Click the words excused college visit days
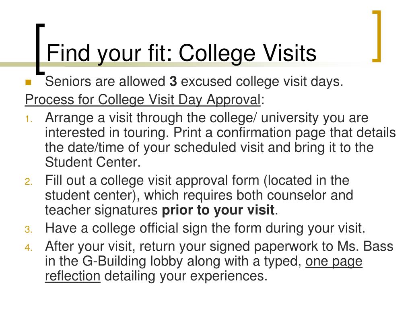Viewport: 412px width, 309px height. 262,81
